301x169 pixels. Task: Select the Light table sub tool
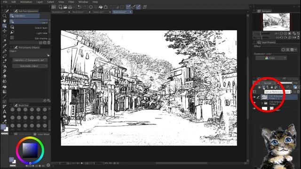click(29, 33)
